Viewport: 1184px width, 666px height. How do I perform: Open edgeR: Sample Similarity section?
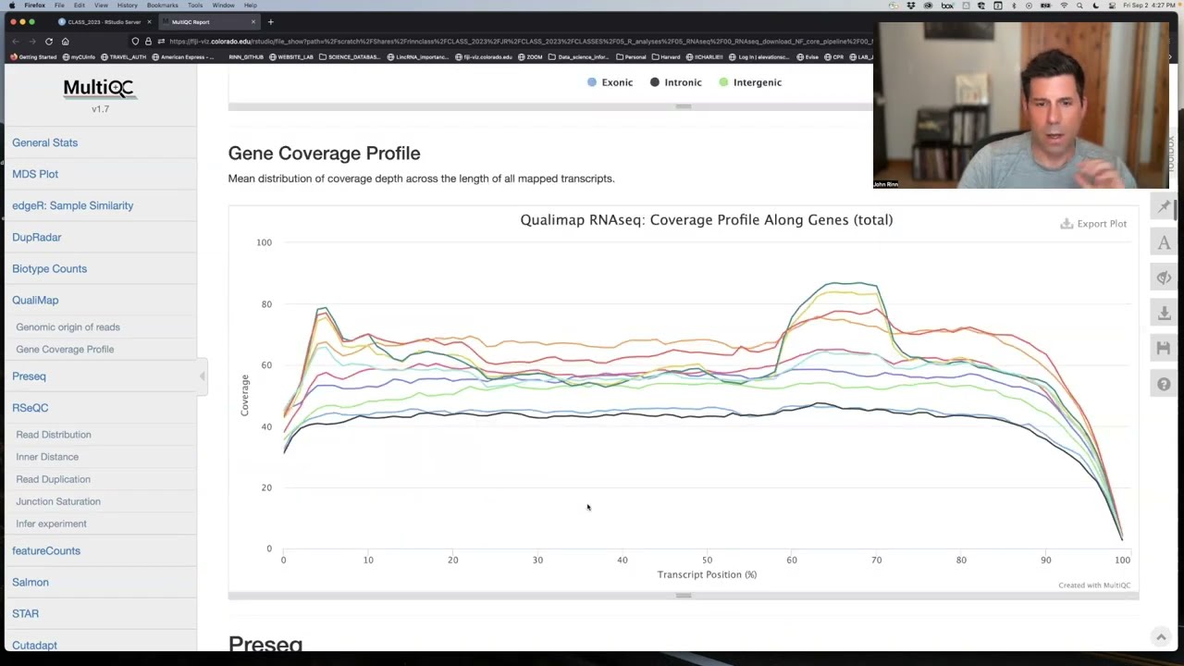click(x=72, y=205)
